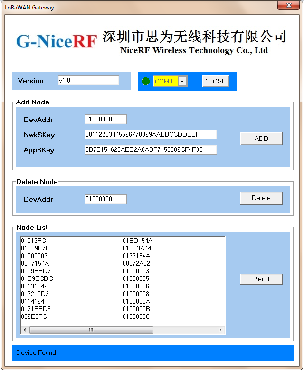Close the LoRaWAN Gateway window

tap(288, 5)
